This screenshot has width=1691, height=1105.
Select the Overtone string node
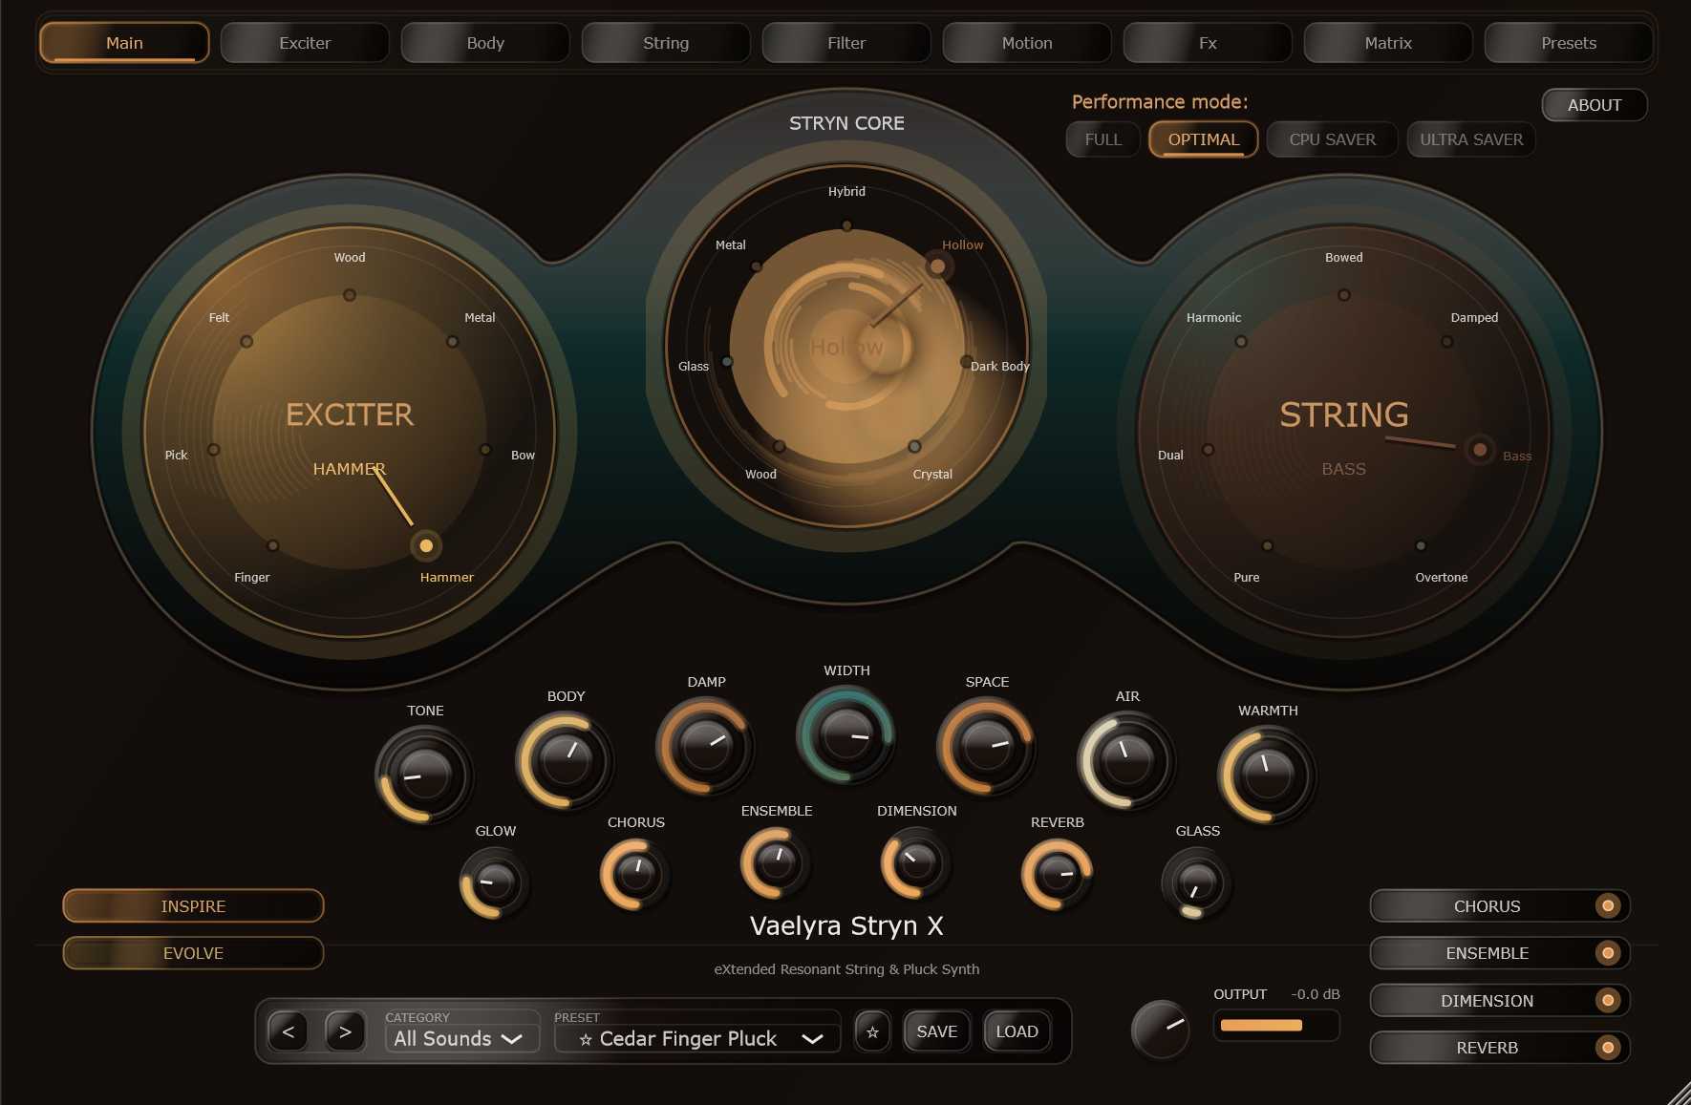coord(1421,545)
